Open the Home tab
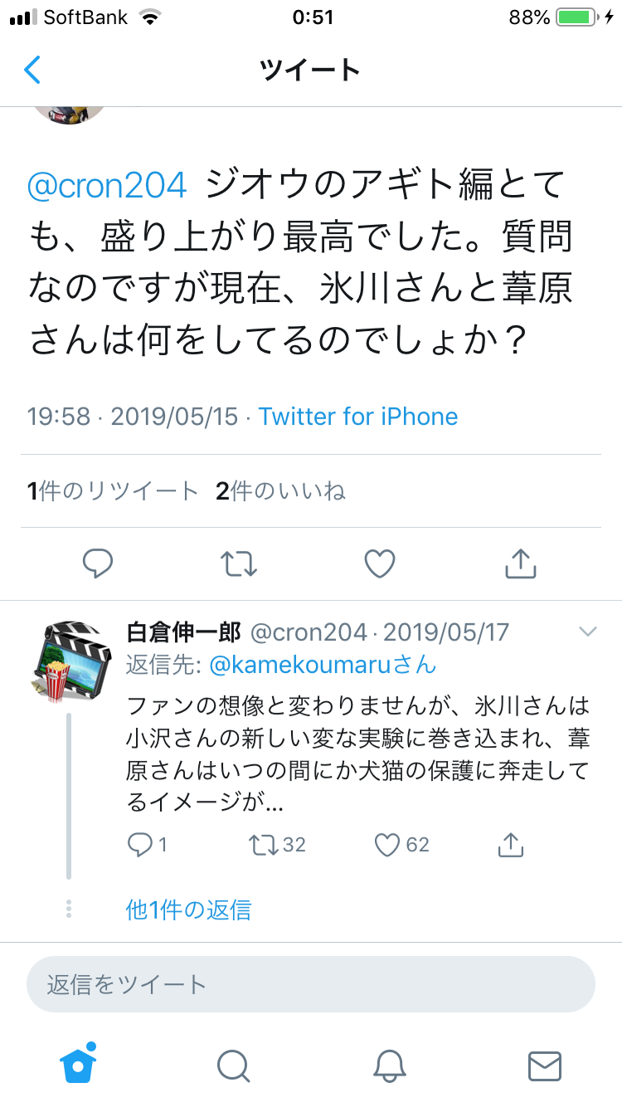 pyautogui.click(x=78, y=1066)
